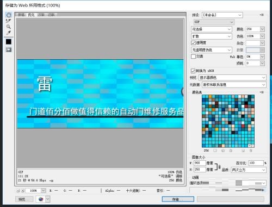
Task: Open browser preview selection dropdown arrow
Action: point(47,199)
